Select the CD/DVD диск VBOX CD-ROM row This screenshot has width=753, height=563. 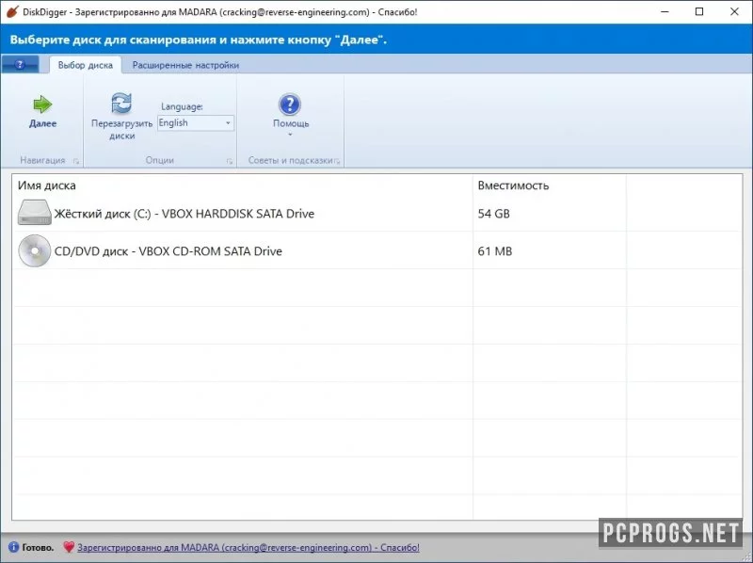click(377, 250)
